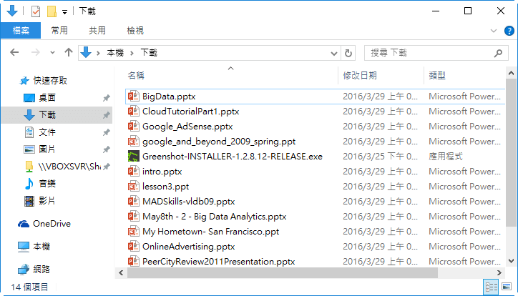This screenshot has height=296, width=518.
Task: Switch to large icons view layout
Action: 507,287
